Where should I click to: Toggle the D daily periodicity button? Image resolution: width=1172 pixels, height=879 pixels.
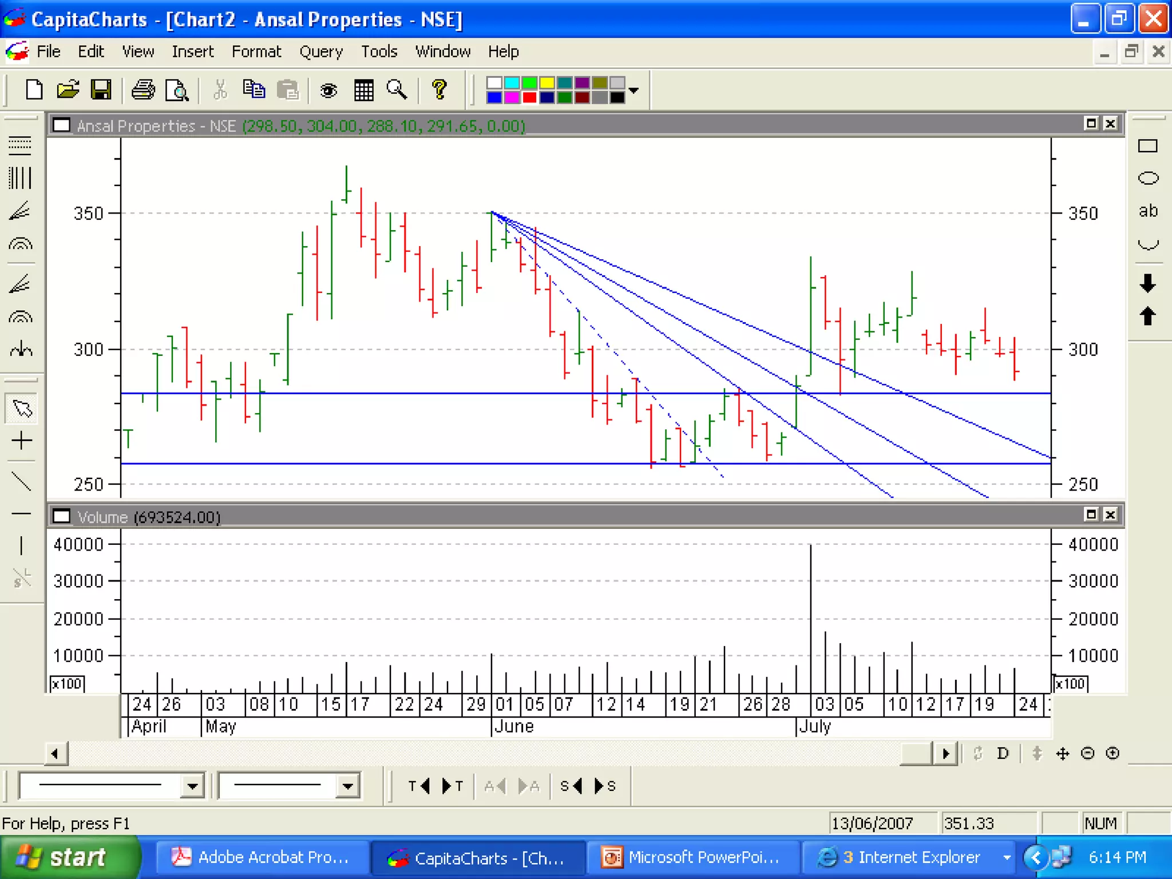click(x=1003, y=754)
